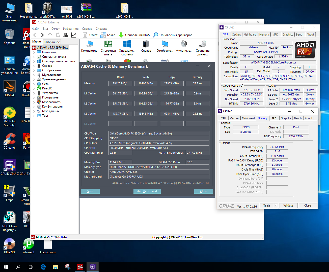Open the Сервис menu

(x=87, y=29)
